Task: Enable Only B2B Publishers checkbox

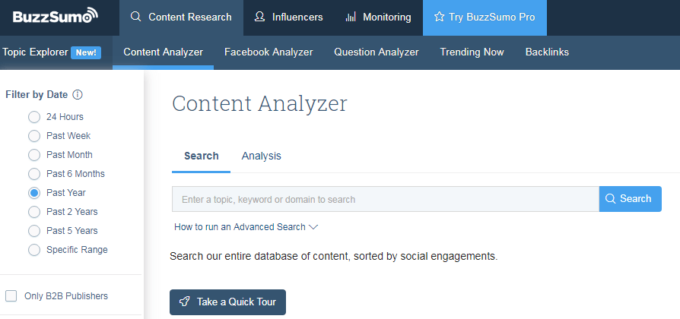Action: 11,296
